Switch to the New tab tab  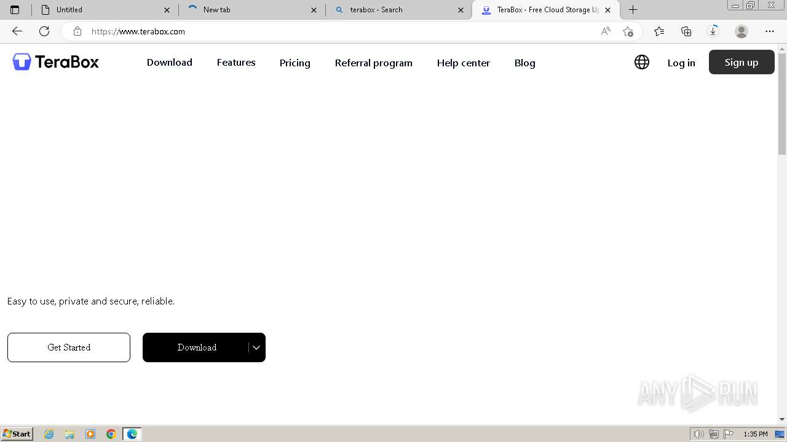pyautogui.click(x=252, y=10)
